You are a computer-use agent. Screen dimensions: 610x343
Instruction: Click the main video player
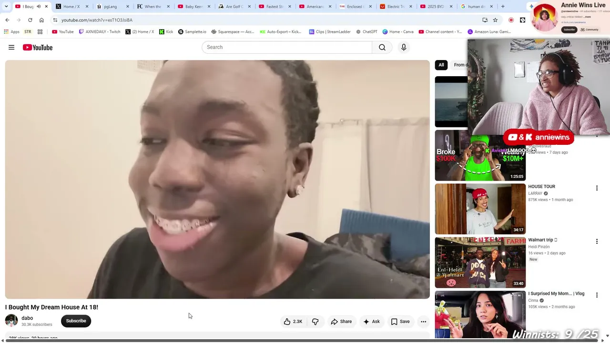click(217, 180)
